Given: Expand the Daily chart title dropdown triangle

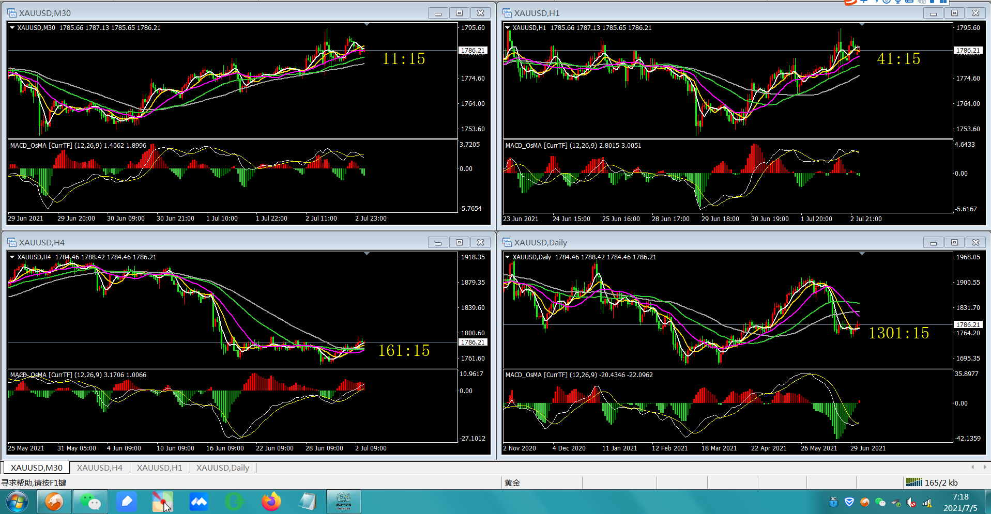Looking at the screenshot, I should 507,257.
